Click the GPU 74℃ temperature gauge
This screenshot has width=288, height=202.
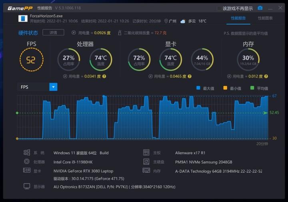[x=171, y=60]
